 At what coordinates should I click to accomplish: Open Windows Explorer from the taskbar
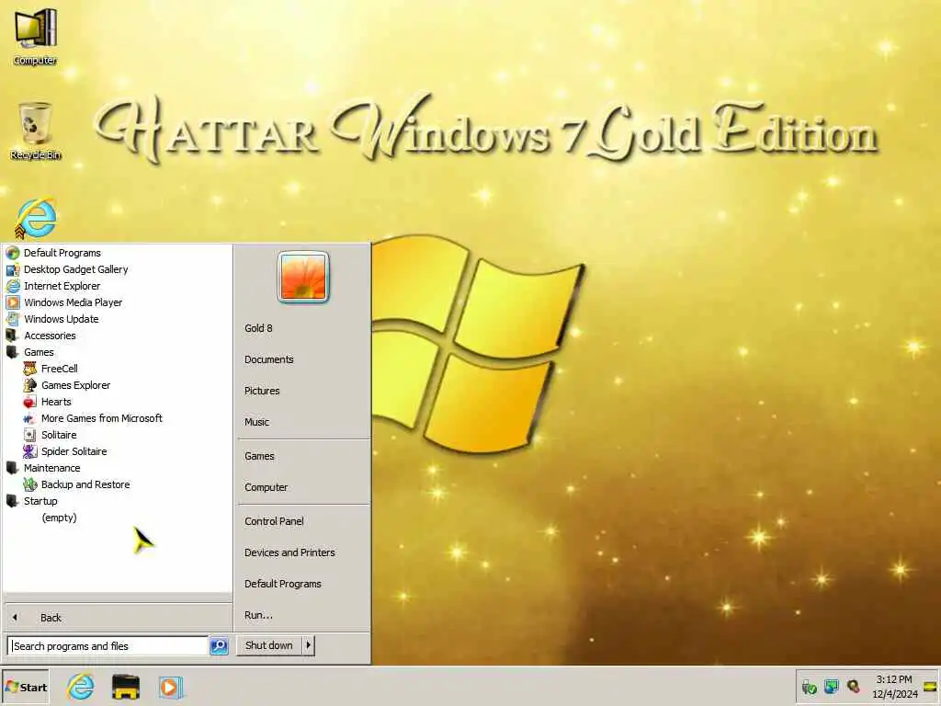click(125, 687)
